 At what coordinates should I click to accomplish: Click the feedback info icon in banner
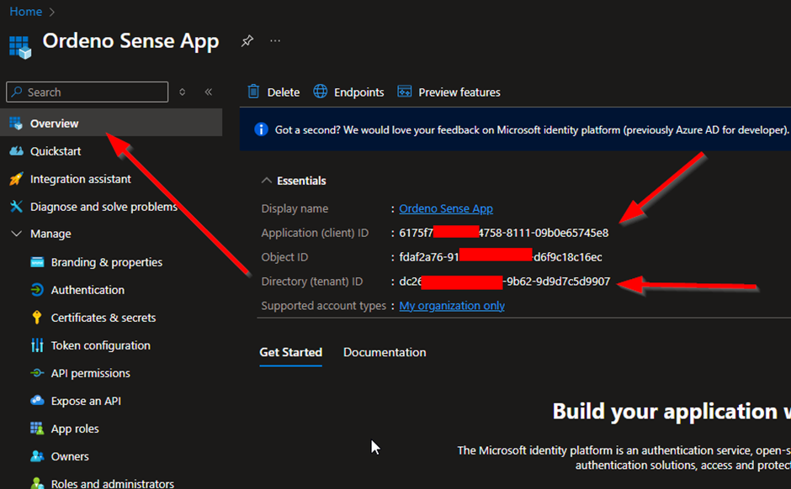tap(261, 129)
